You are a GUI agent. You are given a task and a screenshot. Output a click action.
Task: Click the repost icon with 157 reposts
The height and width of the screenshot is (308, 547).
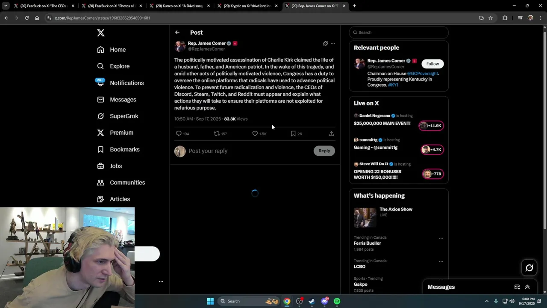(x=220, y=134)
